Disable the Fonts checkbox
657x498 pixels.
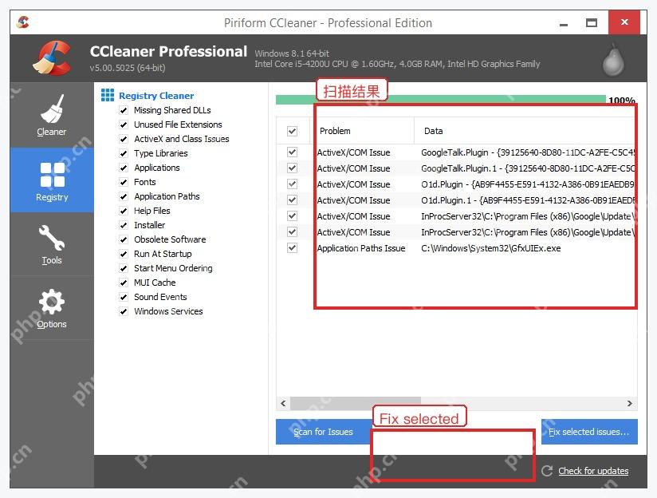124,182
